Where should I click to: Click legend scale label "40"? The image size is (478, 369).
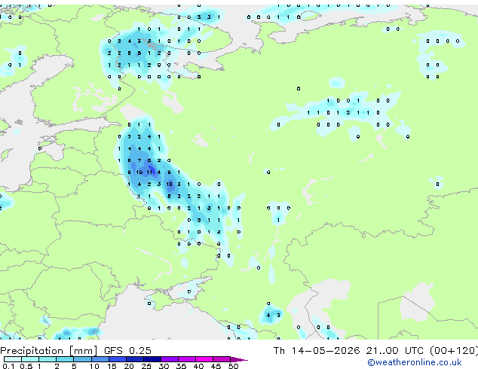(198, 366)
